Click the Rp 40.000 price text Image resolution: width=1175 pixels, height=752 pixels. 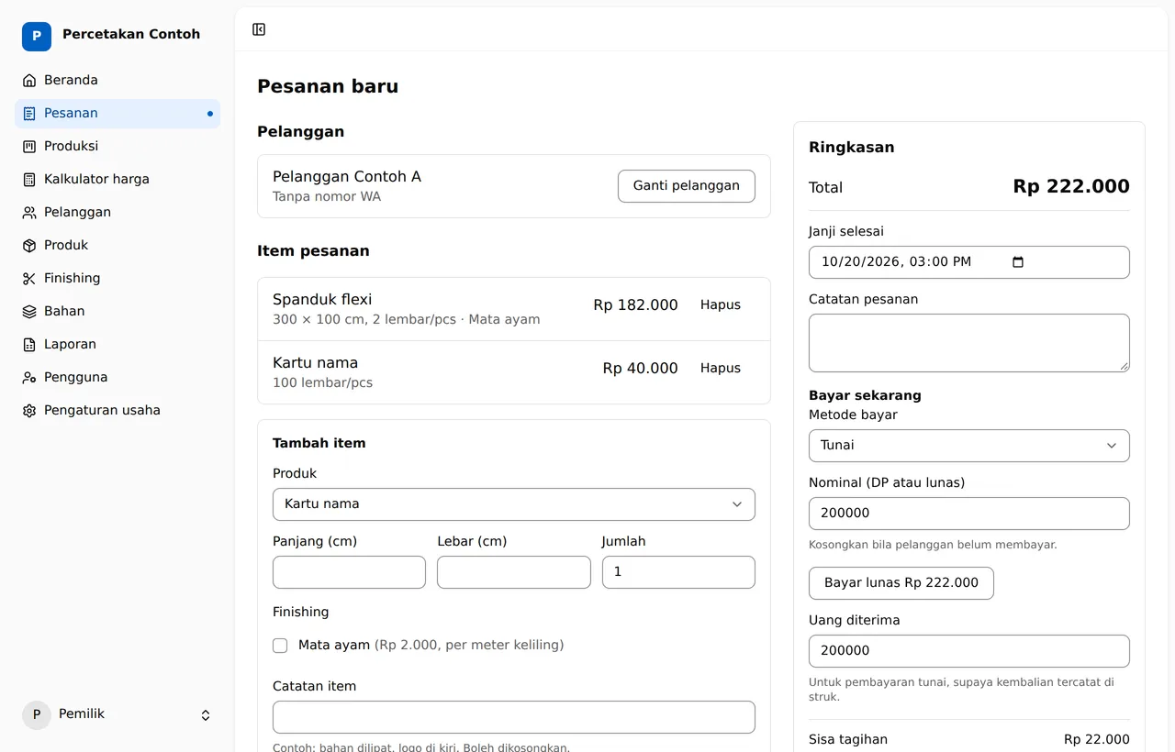[x=641, y=369]
